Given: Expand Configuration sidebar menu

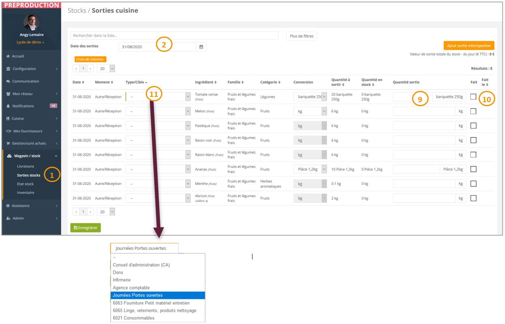Looking at the screenshot, I should [x=31, y=69].
